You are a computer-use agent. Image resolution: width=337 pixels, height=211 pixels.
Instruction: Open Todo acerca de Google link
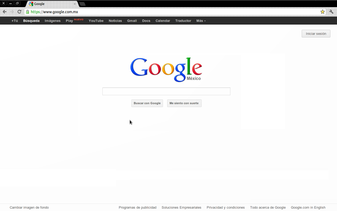[x=268, y=208]
